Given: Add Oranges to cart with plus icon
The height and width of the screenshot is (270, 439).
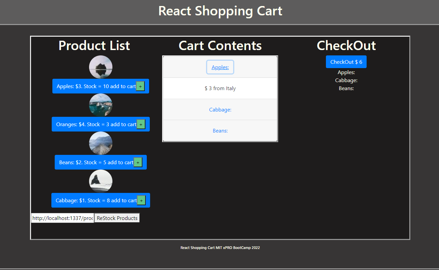Looking at the screenshot, I should coord(141,124).
